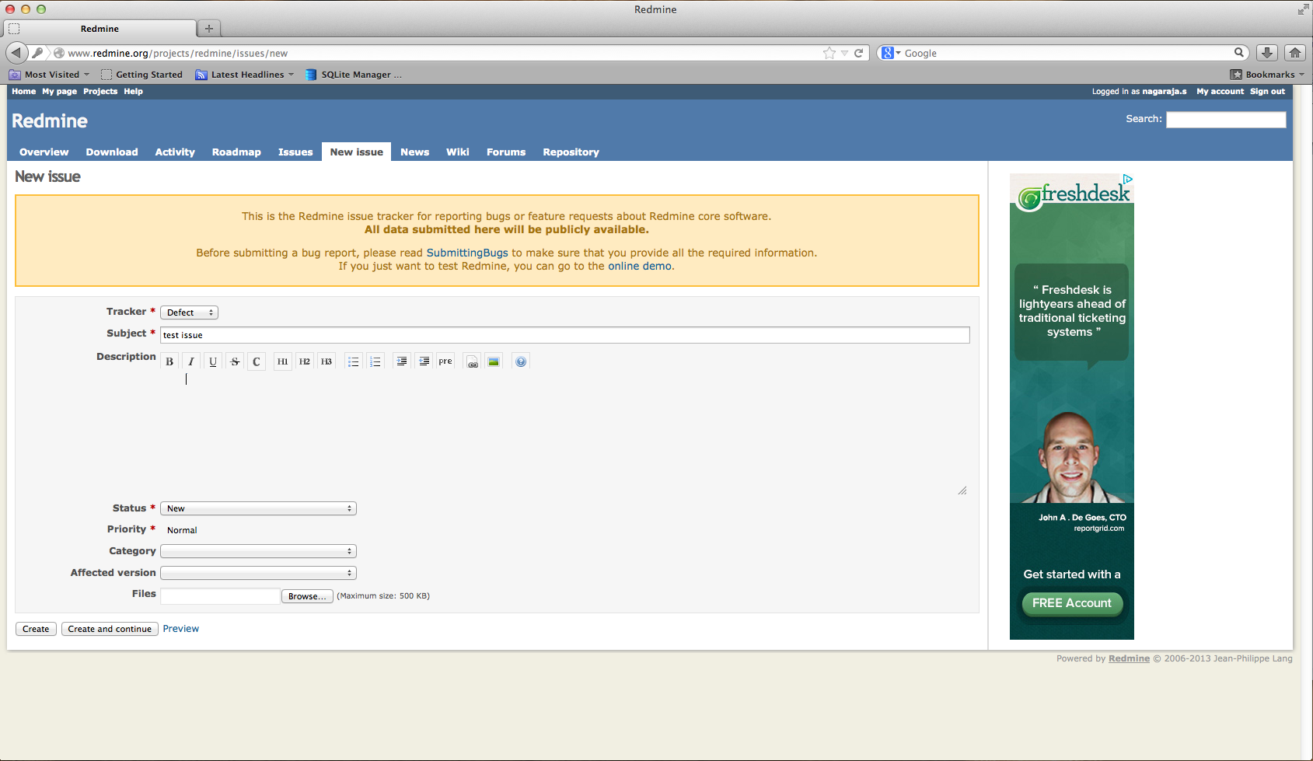Click the Preview link
1313x761 pixels.
[x=181, y=629]
